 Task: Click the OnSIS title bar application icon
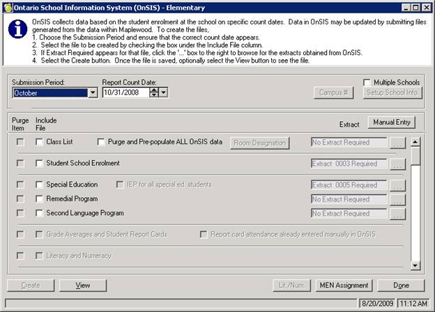point(8,8)
